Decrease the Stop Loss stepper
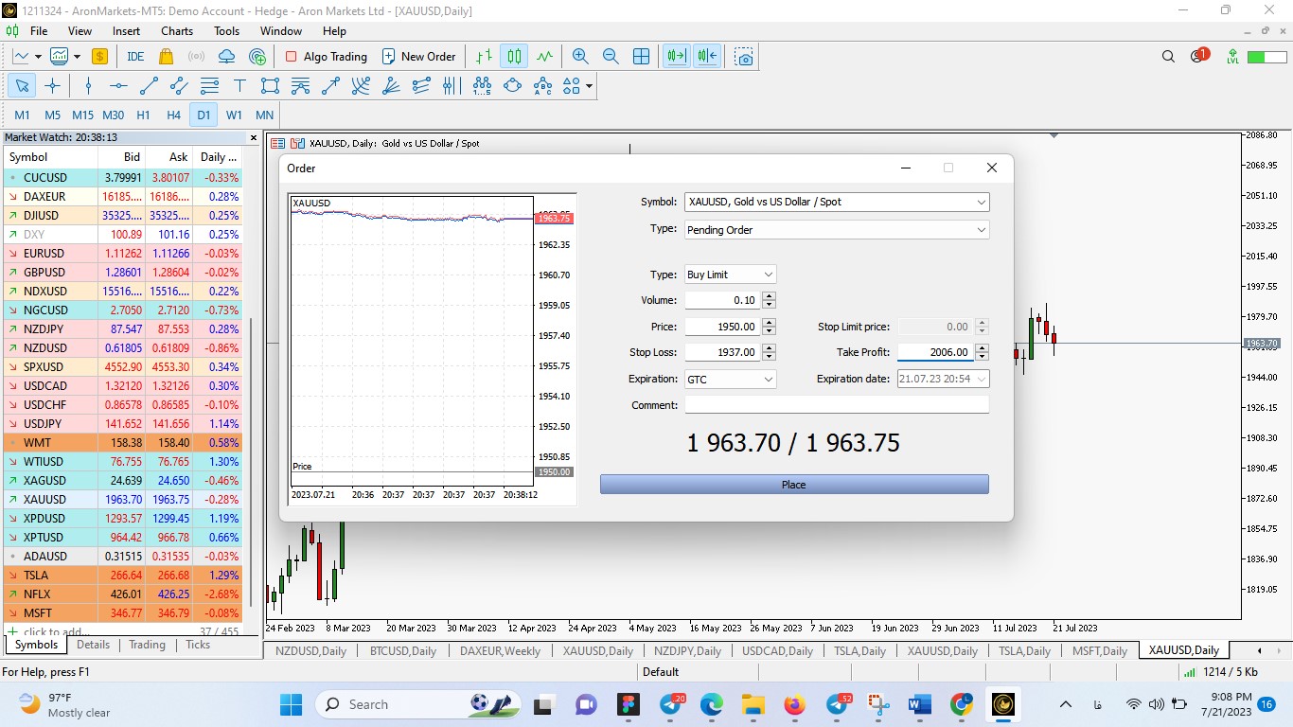The image size is (1293, 727). click(769, 357)
